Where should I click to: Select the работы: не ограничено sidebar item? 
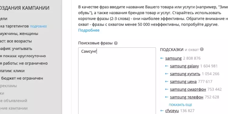(x=24, y=63)
